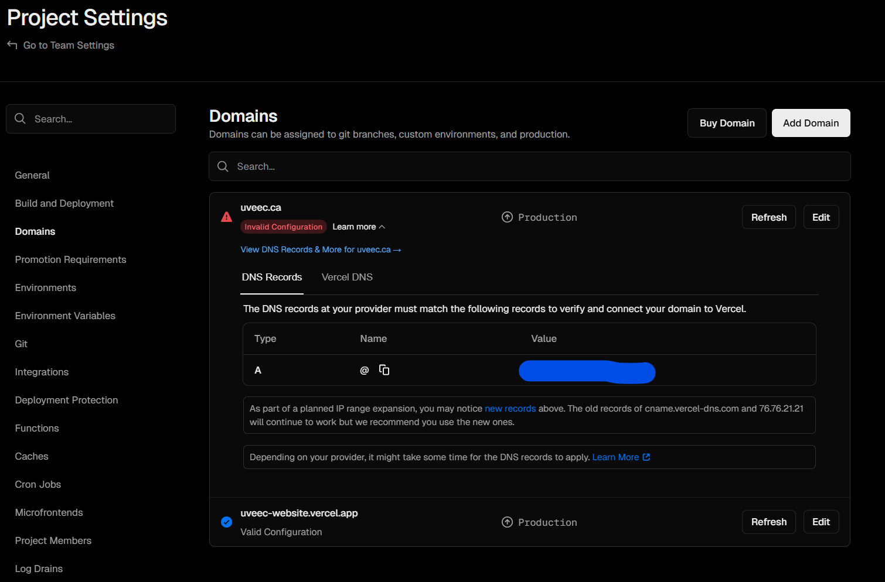
Task: Go to Team Settings link
Action: pyautogui.click(x=69, y=46)
